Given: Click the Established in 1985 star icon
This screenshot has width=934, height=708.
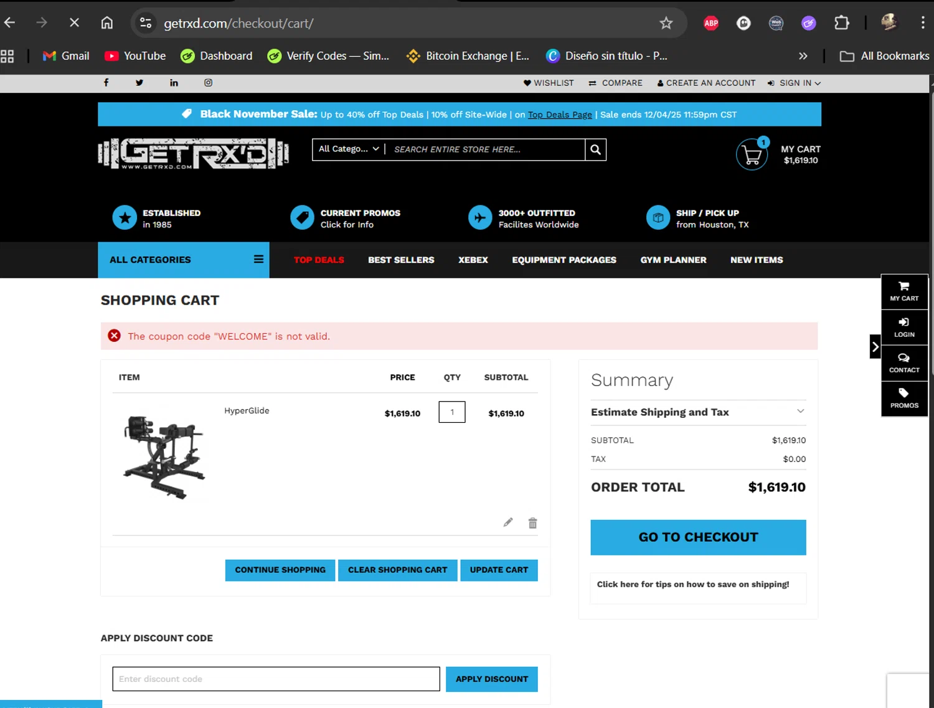Looking at the screenshot, I should tap(125, 218).
